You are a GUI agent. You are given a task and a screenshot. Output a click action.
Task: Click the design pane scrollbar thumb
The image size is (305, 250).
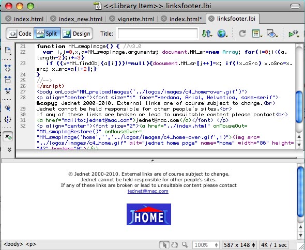(x=300, y=192)
